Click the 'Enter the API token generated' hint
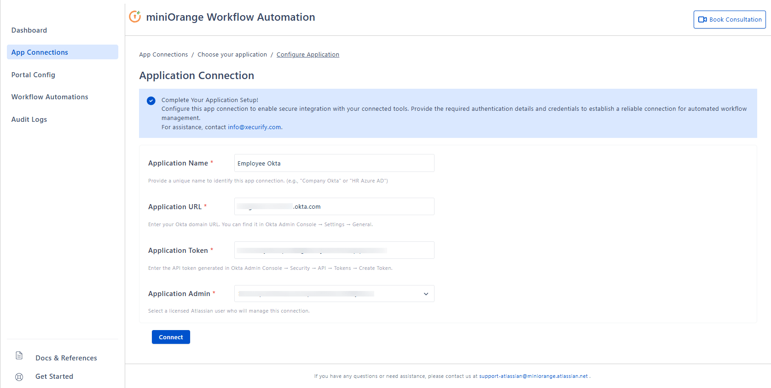771x388 pixels. (270, 268)
